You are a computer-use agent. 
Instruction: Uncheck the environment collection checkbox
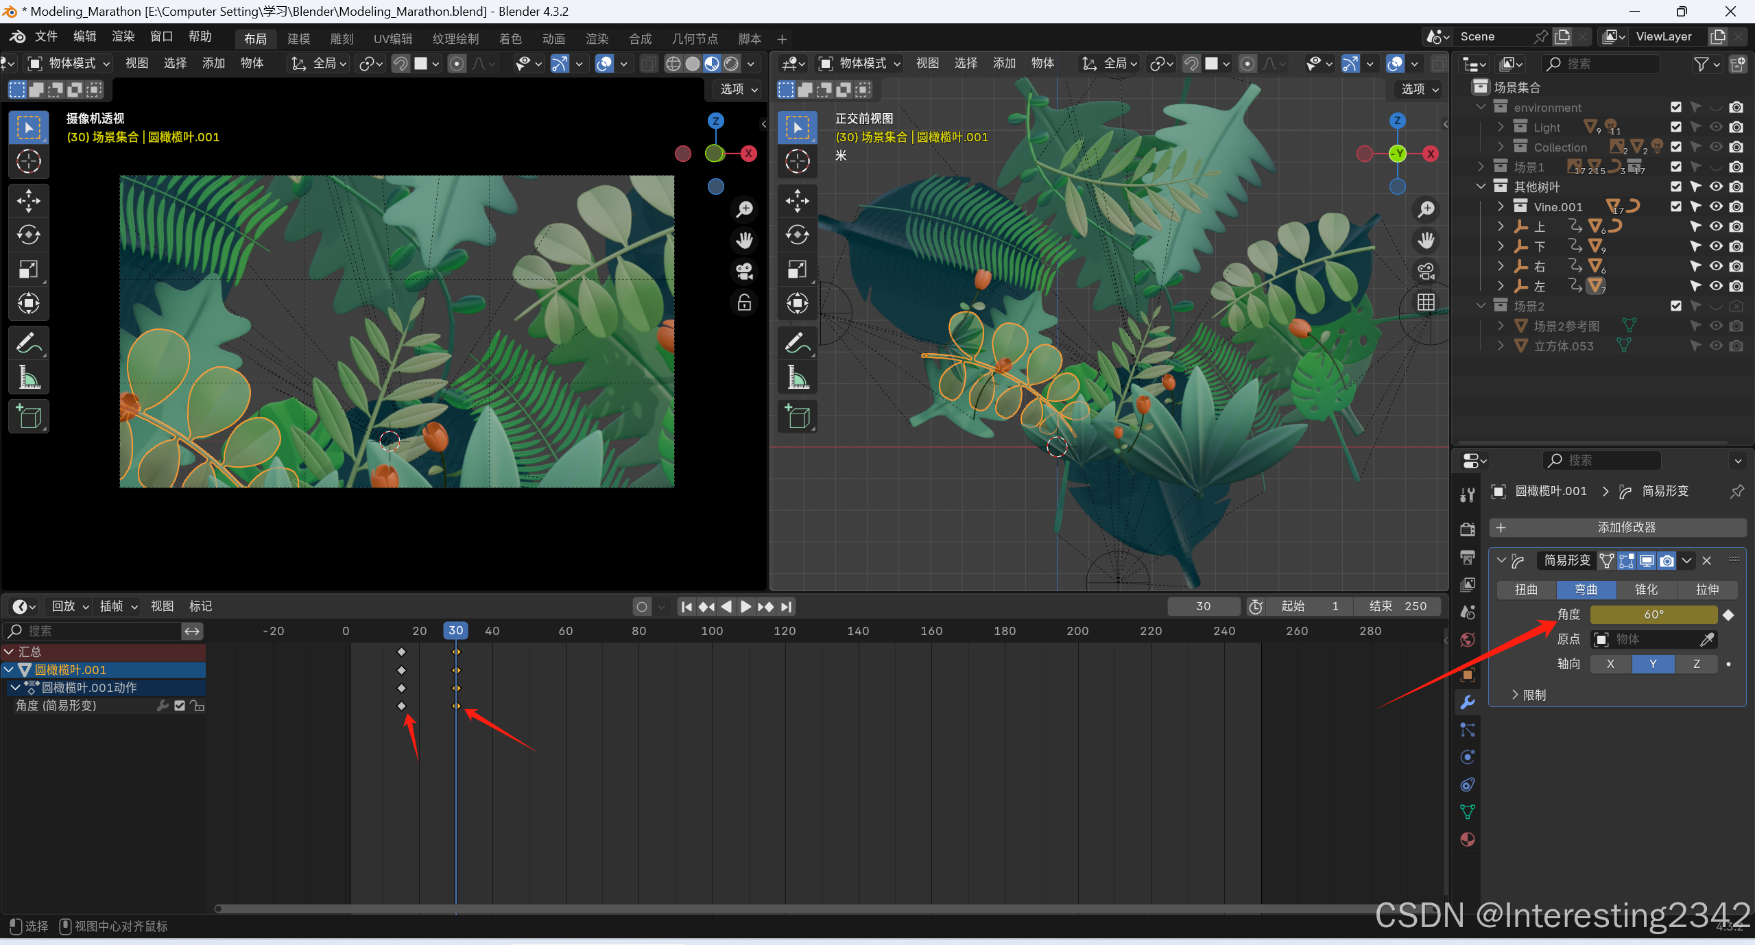pos(1675,107)
